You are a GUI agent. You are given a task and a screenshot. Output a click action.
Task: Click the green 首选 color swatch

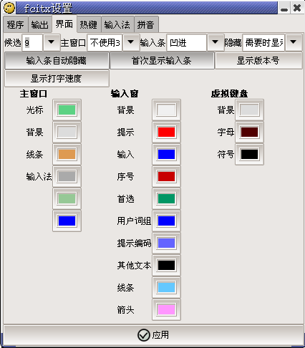[166, 198]
